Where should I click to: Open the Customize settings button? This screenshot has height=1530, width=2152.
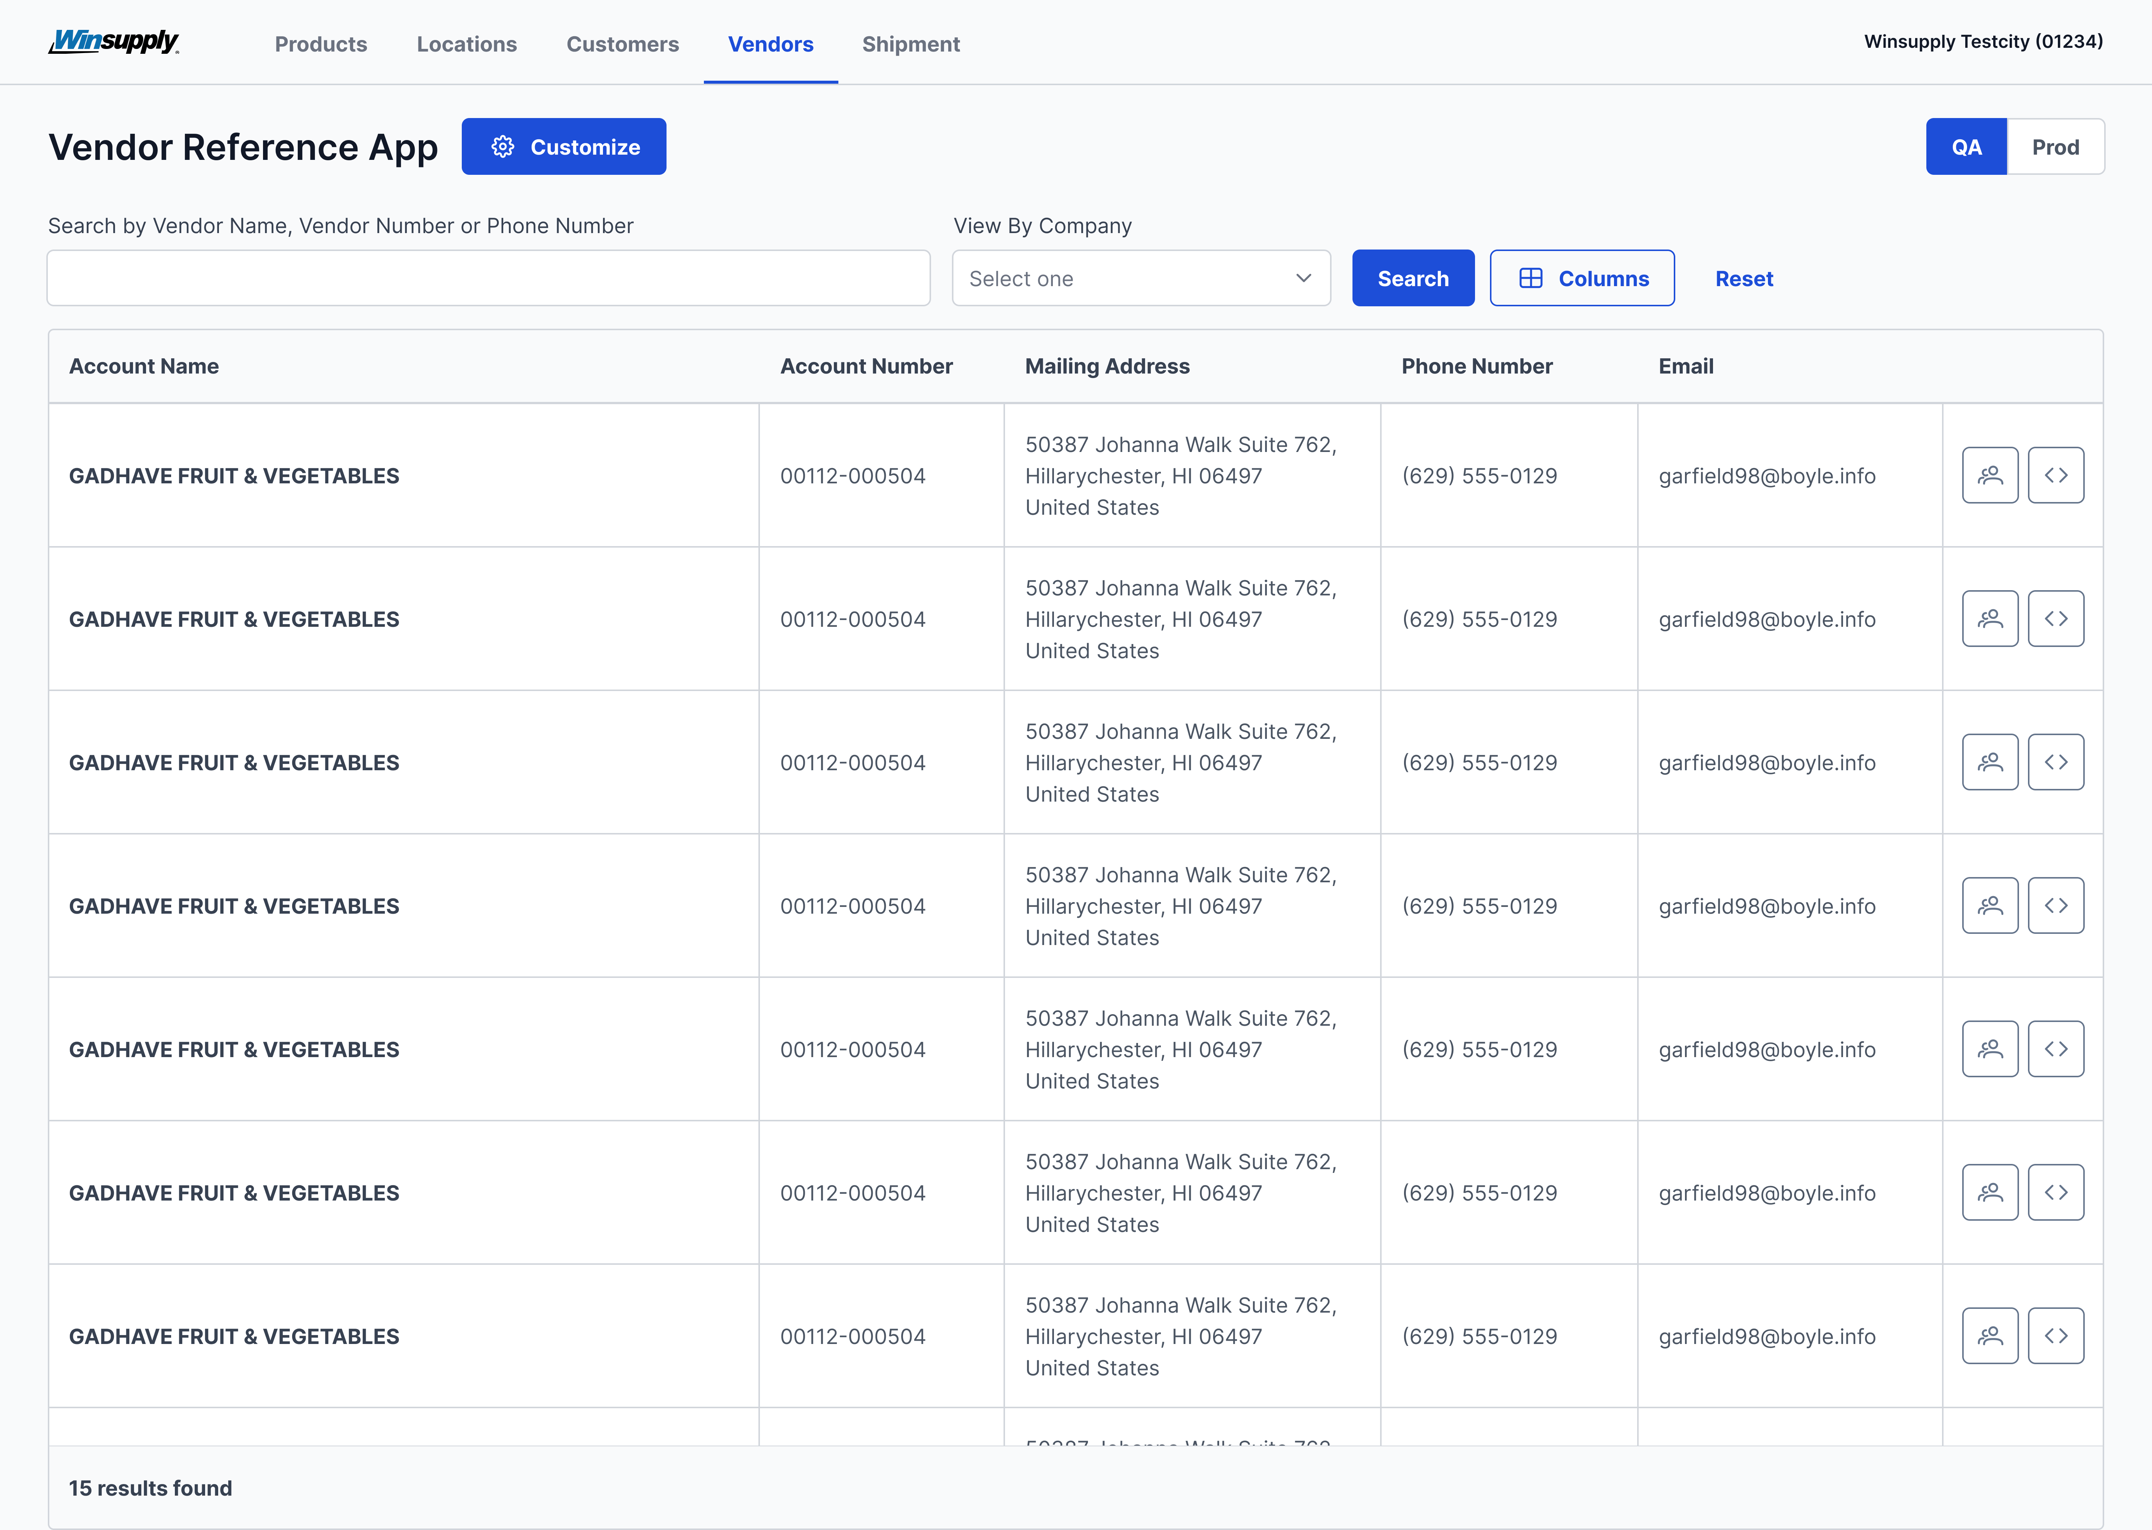coord(563,147)
